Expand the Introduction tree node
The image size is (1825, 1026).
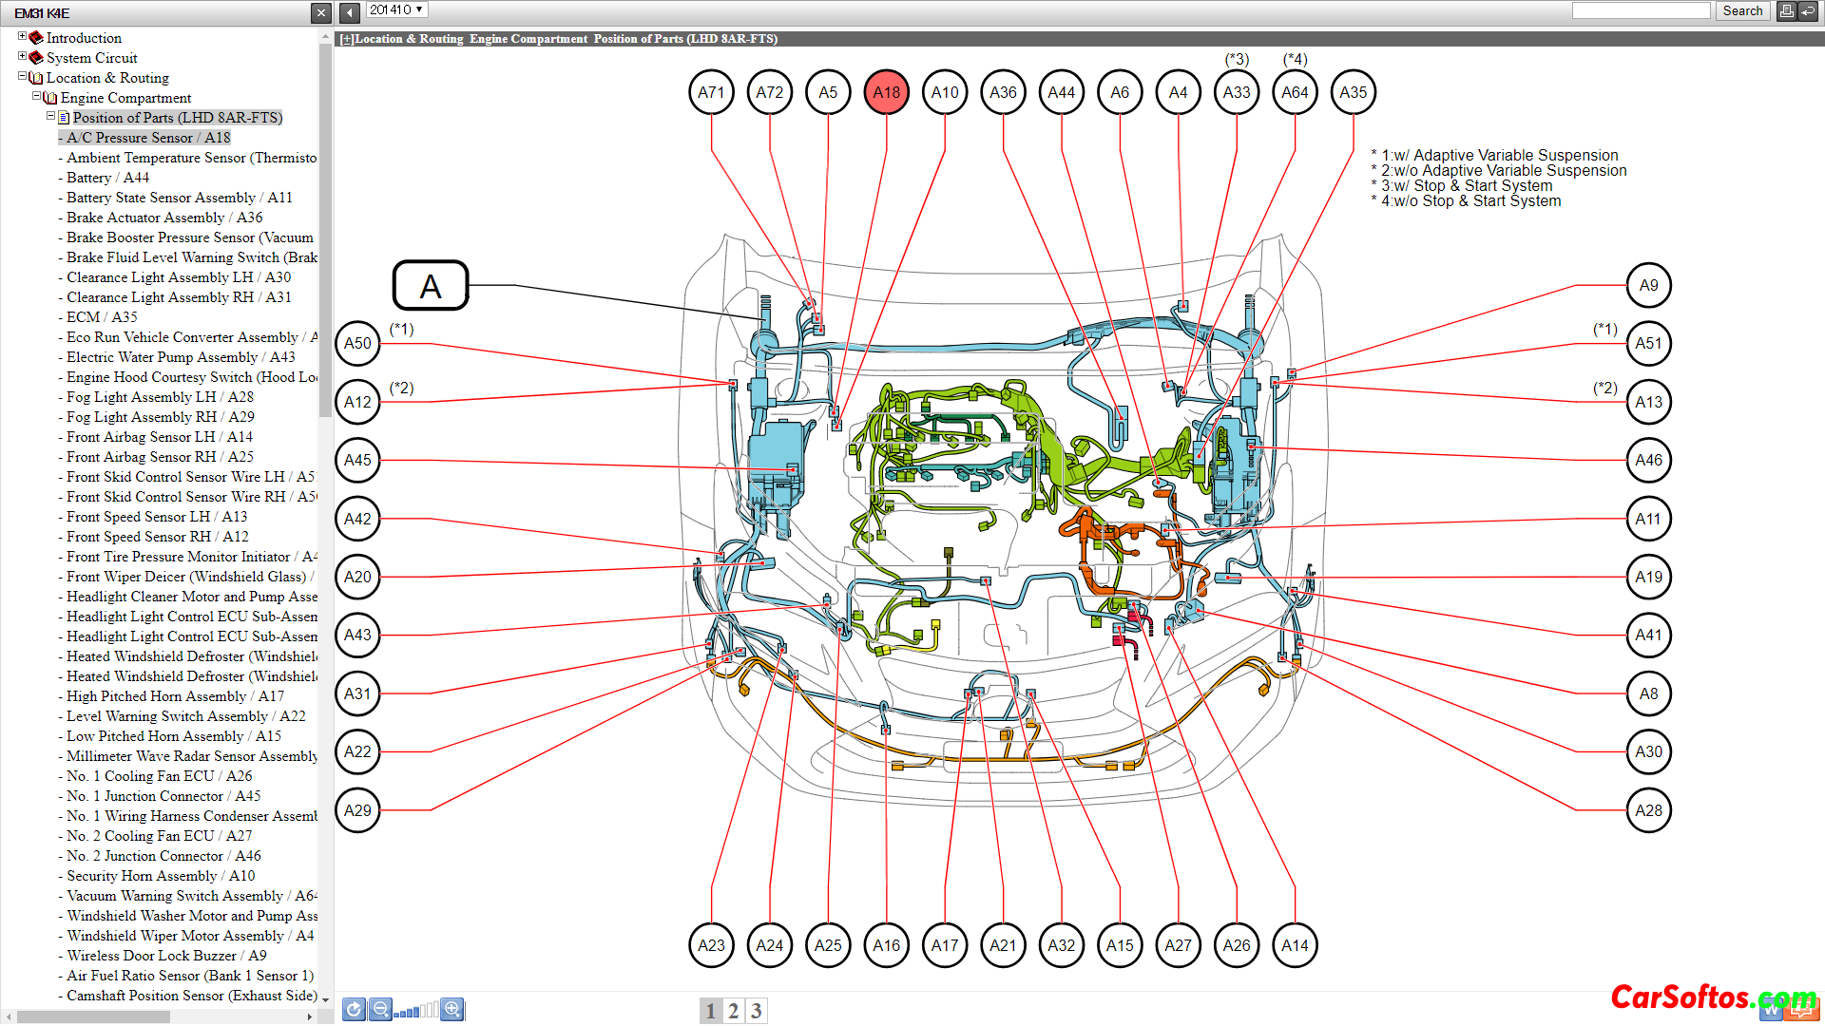23,37
